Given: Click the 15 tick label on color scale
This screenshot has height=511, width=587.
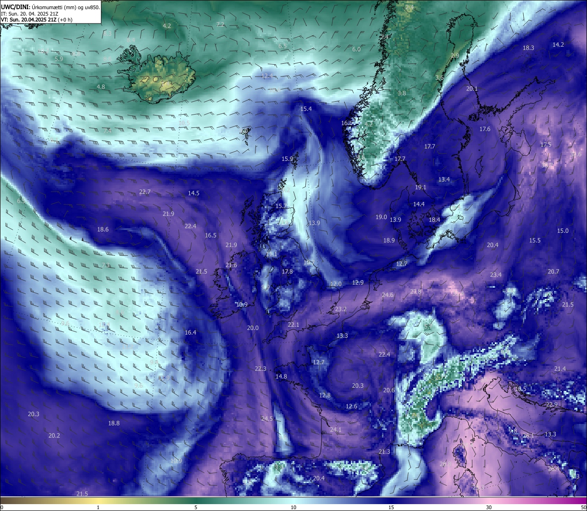Looking at the screenshot, I should pos(391,507).
